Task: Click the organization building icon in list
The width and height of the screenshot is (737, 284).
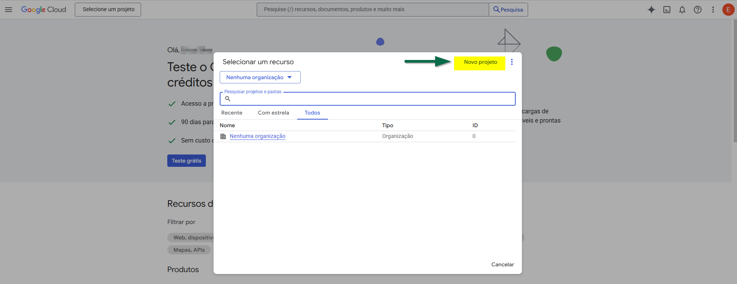Action: point(223,136)
